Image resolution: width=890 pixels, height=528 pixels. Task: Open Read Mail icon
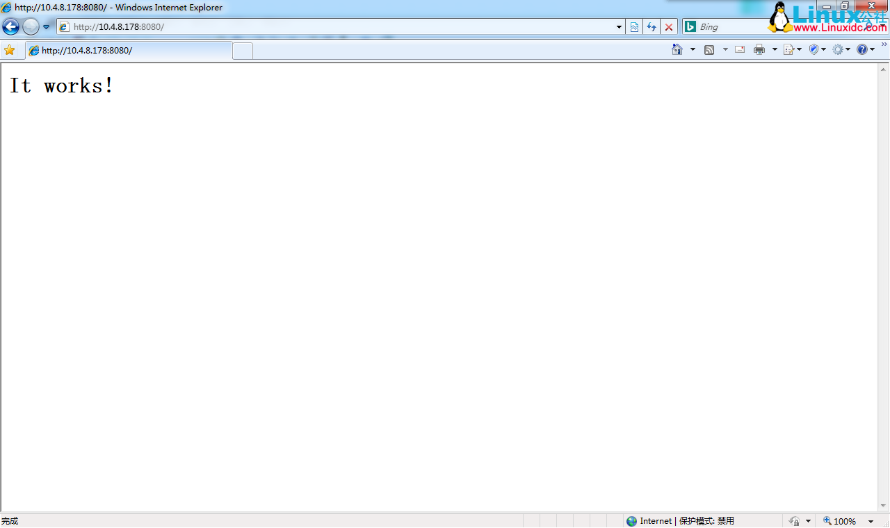coord(739,49)
